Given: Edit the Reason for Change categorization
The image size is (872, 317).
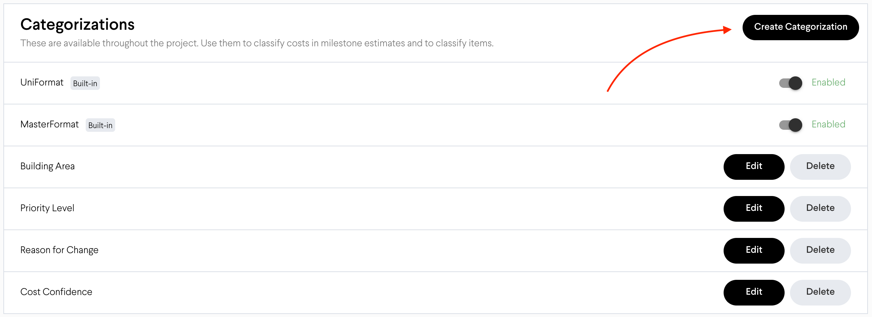Looking at the screenshot, I should [753, 250].
